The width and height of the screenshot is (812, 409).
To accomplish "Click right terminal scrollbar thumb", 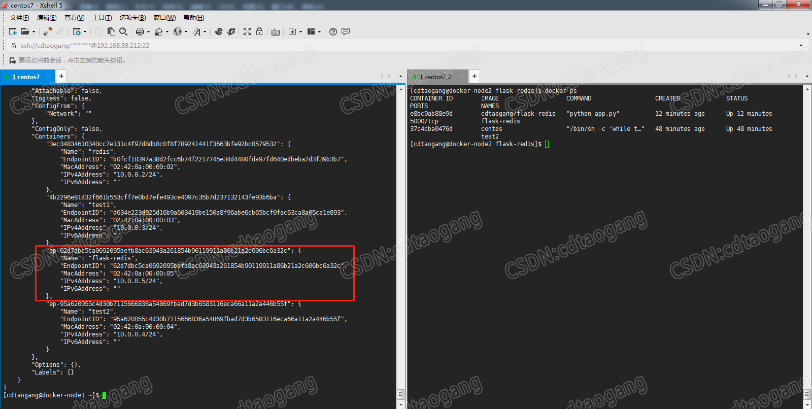I will (x=807, y=394).
